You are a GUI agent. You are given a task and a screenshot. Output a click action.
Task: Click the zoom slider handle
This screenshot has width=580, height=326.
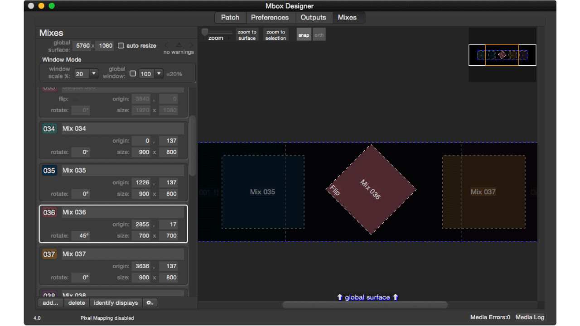pyautogui.click(x=205, y=32)
